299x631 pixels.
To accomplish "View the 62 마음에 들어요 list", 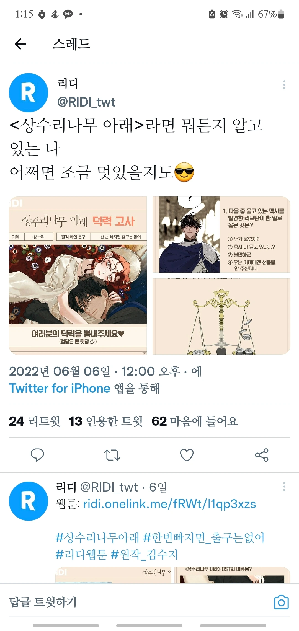I will [195, 421].
